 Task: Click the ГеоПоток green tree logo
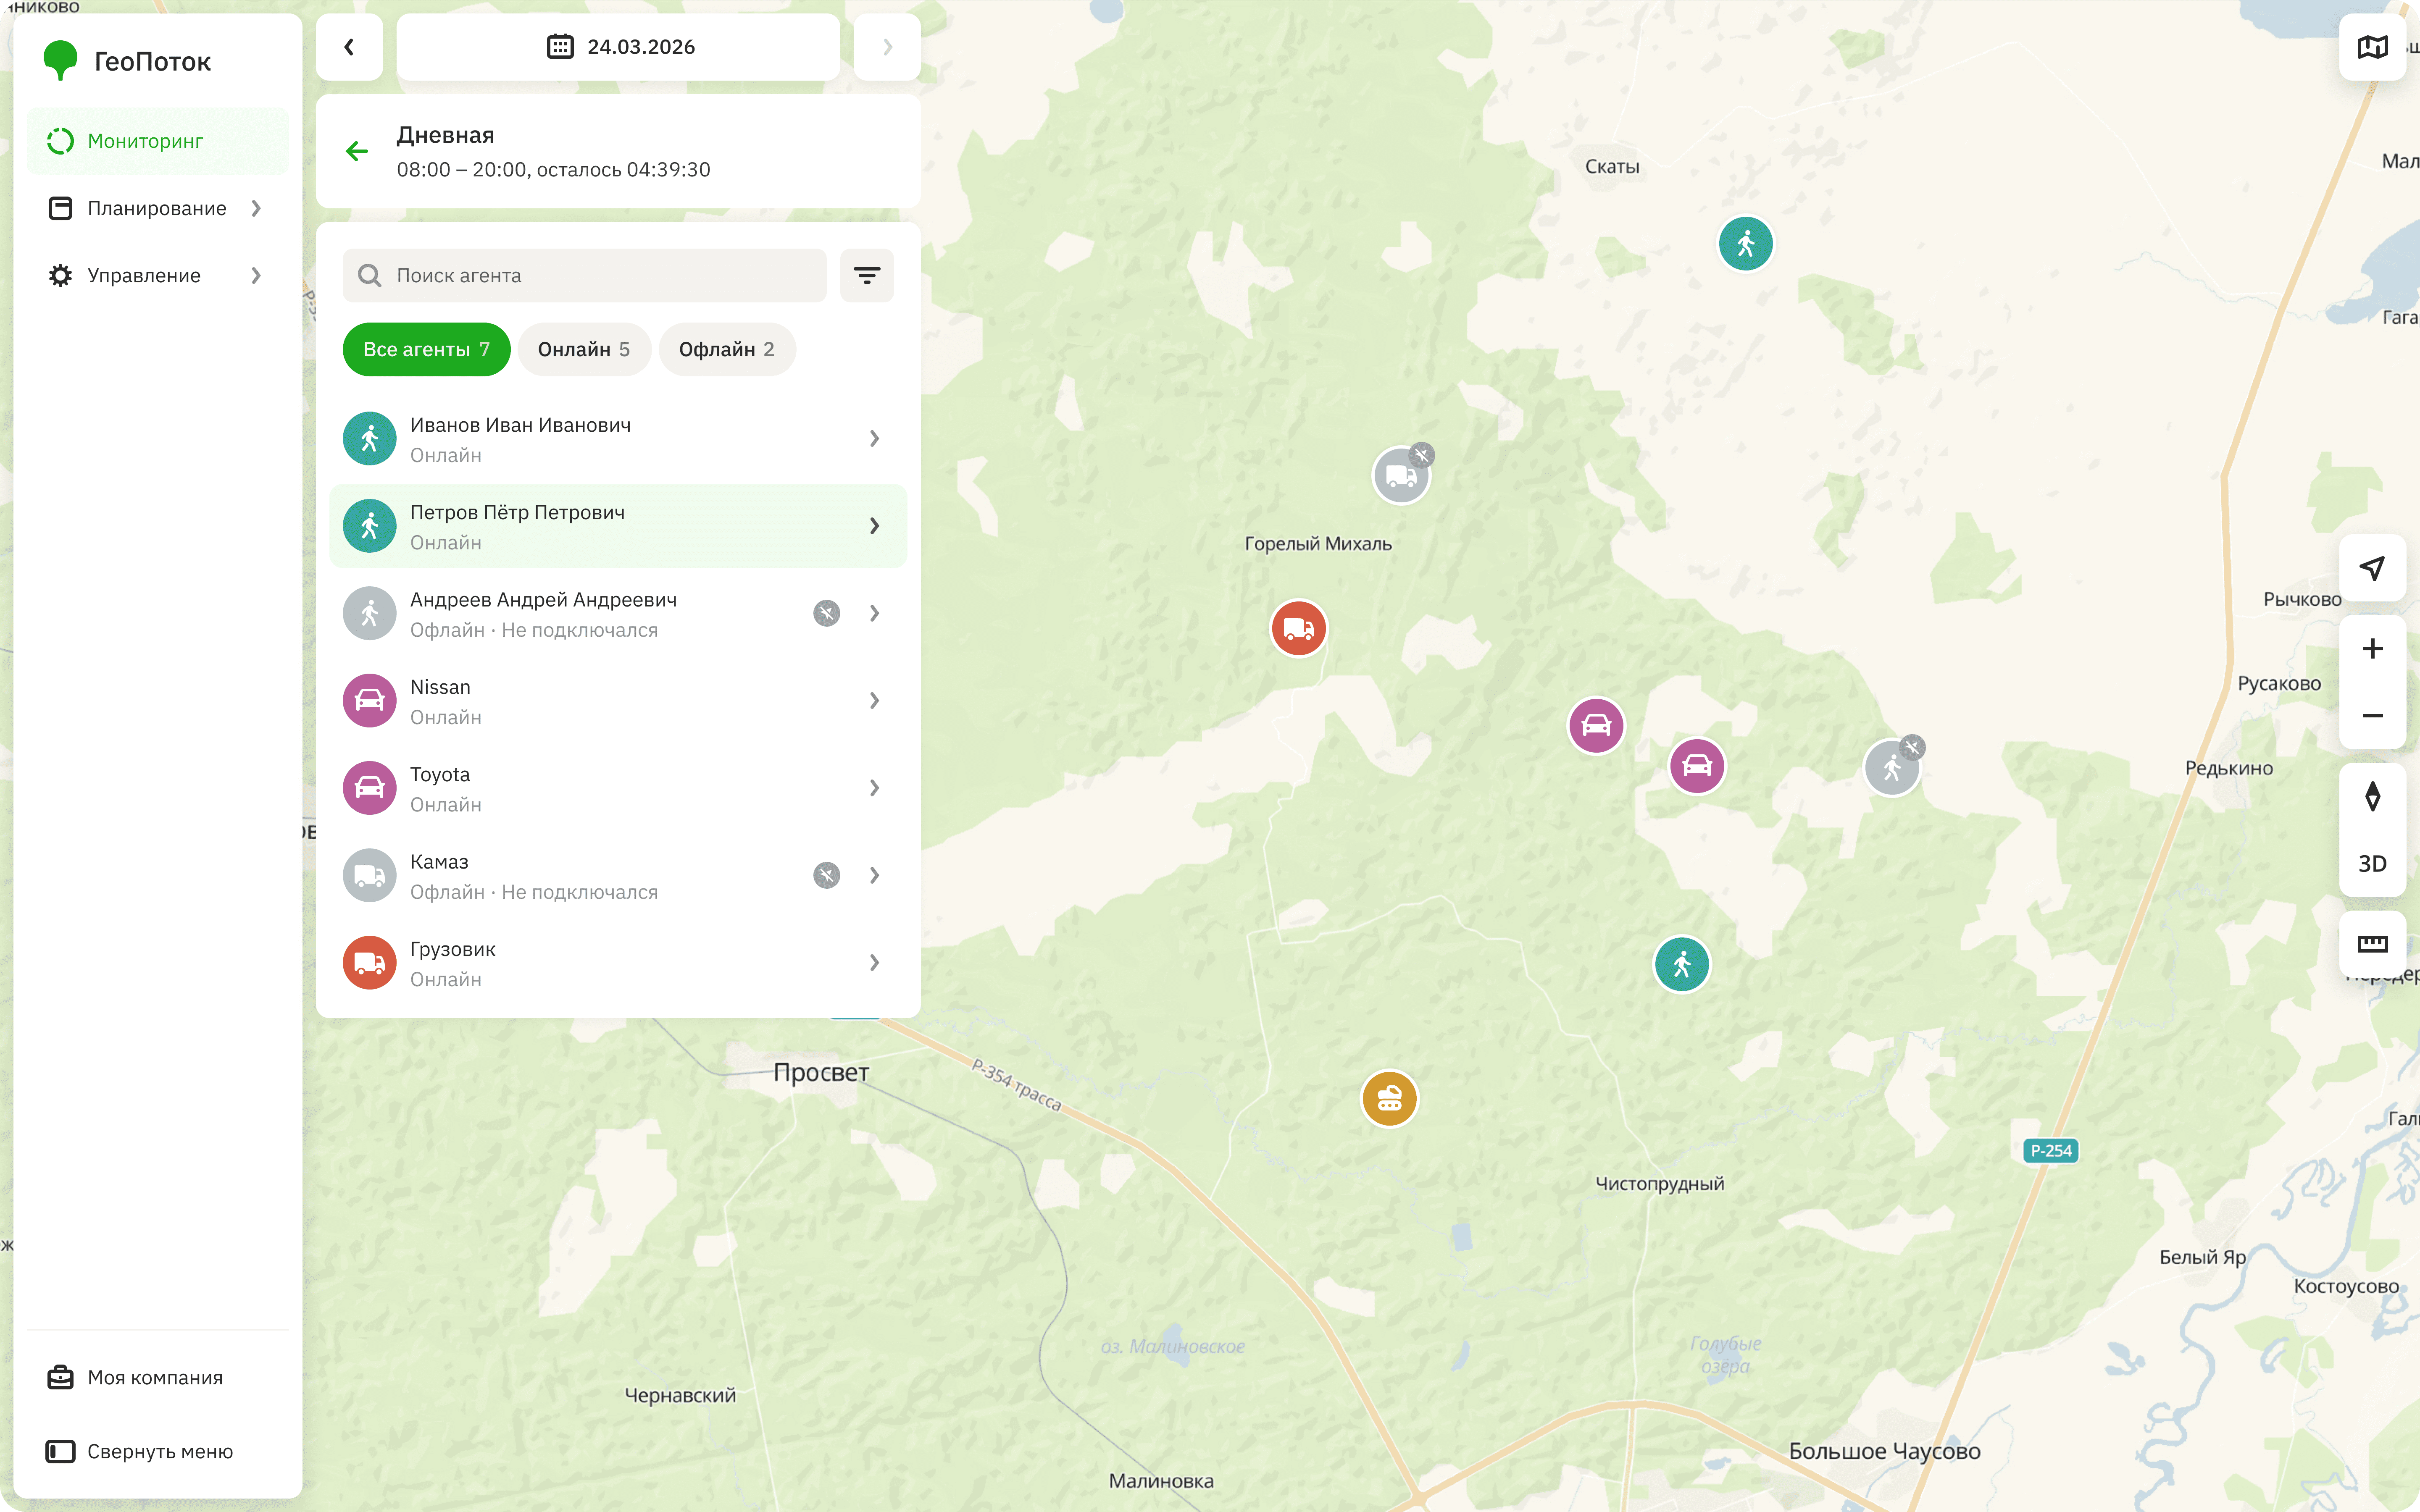coord(61,60)
